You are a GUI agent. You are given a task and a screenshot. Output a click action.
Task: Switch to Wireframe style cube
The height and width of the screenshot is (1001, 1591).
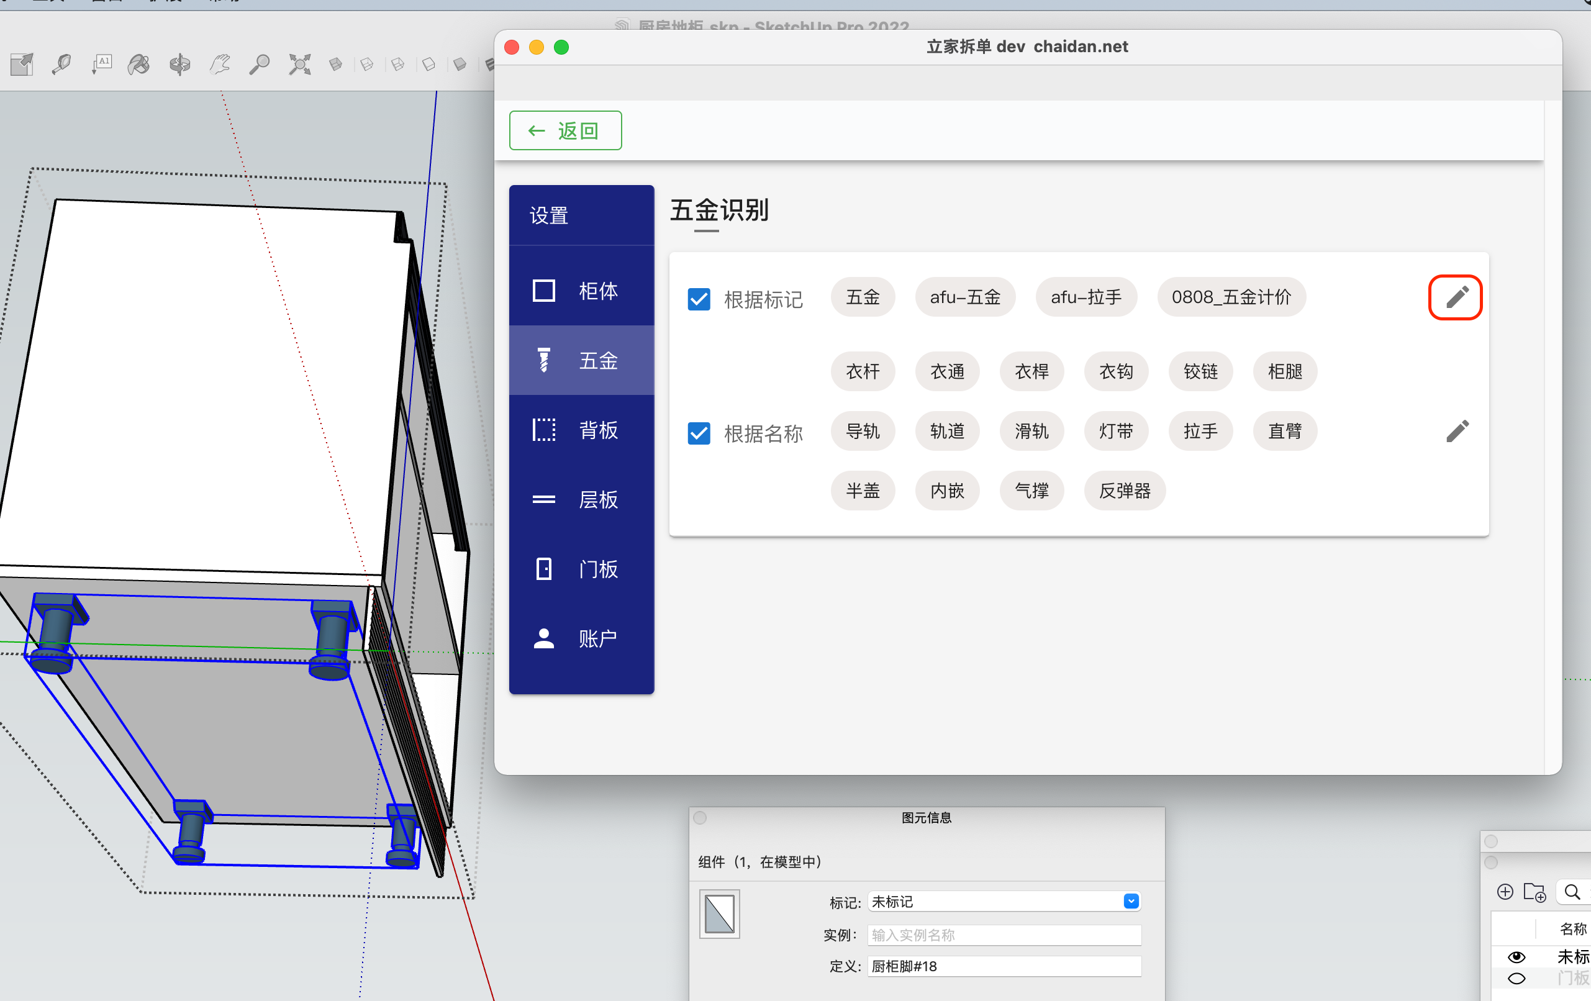397,64
